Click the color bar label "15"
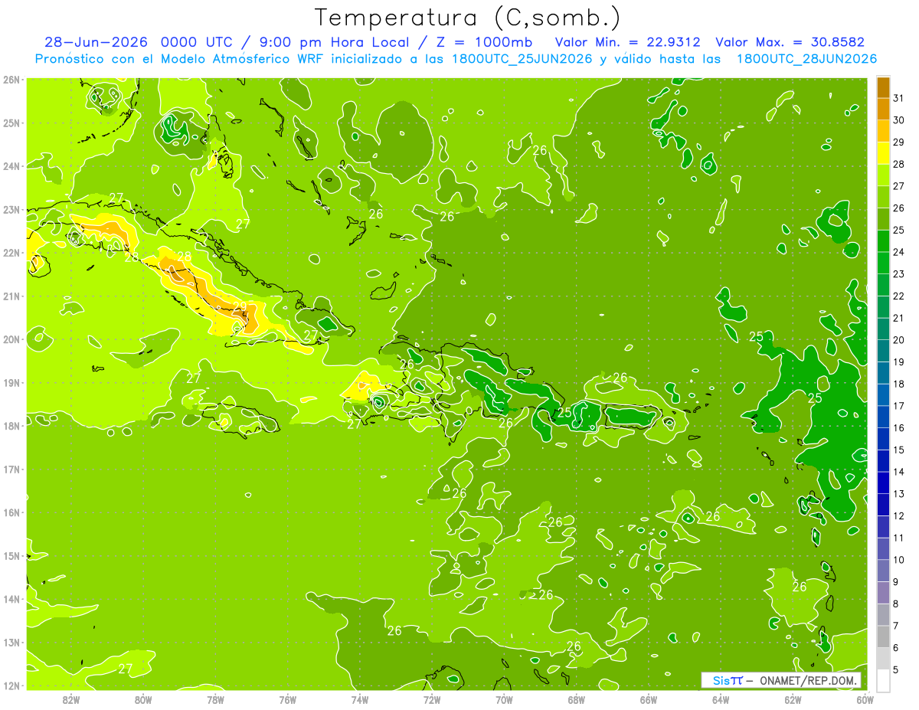 point(898,450)
